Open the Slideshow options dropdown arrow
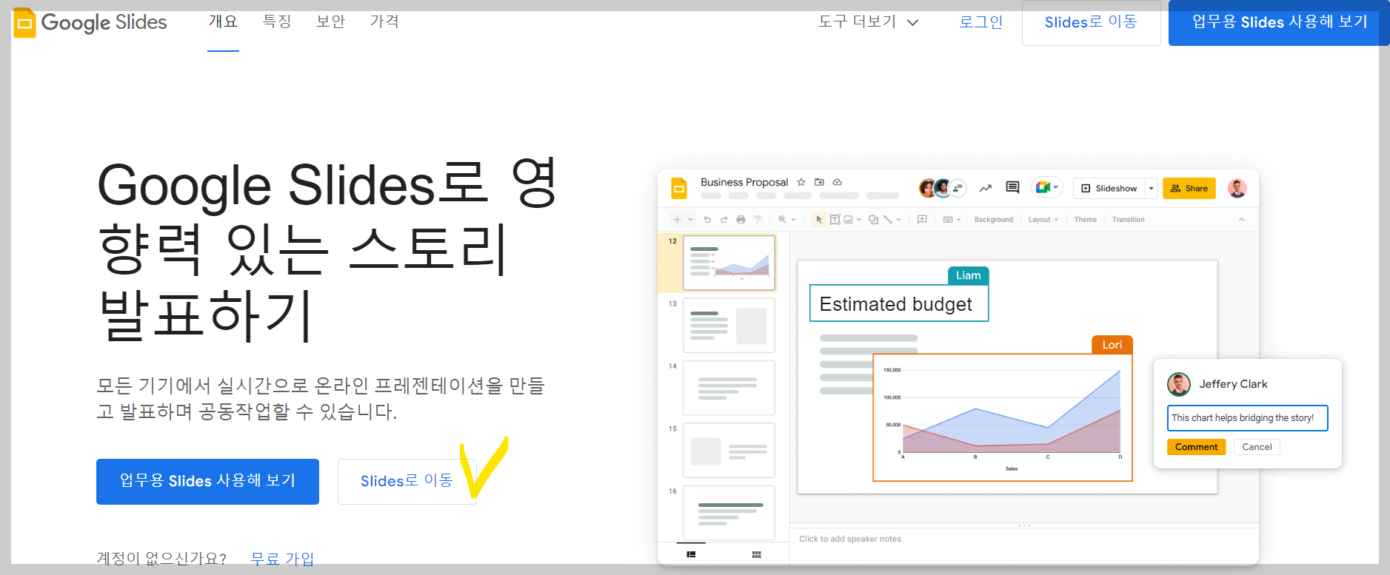Image resolution: width=1390 pixels, height=575 pixels. click(1151, 189)
